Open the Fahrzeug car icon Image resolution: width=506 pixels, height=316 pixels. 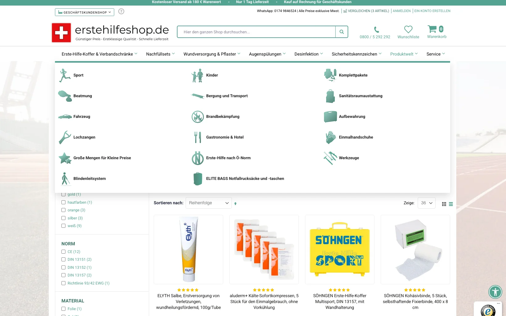tap(65, 117)
